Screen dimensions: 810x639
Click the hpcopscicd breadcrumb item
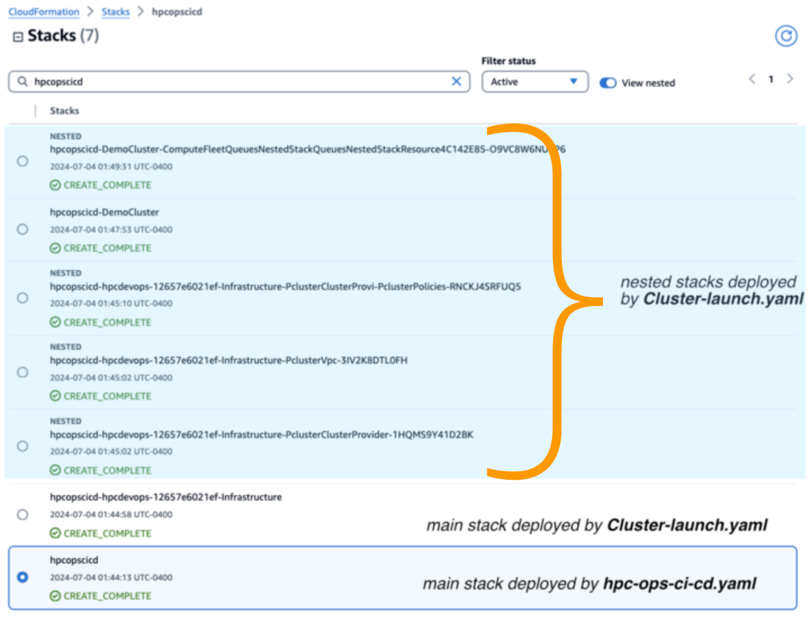[x=177, y=11]
